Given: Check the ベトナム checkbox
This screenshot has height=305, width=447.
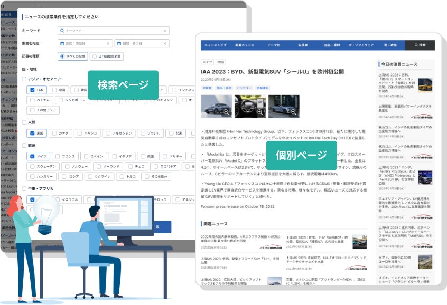Looking at the screenshot, I should (32, 100).
